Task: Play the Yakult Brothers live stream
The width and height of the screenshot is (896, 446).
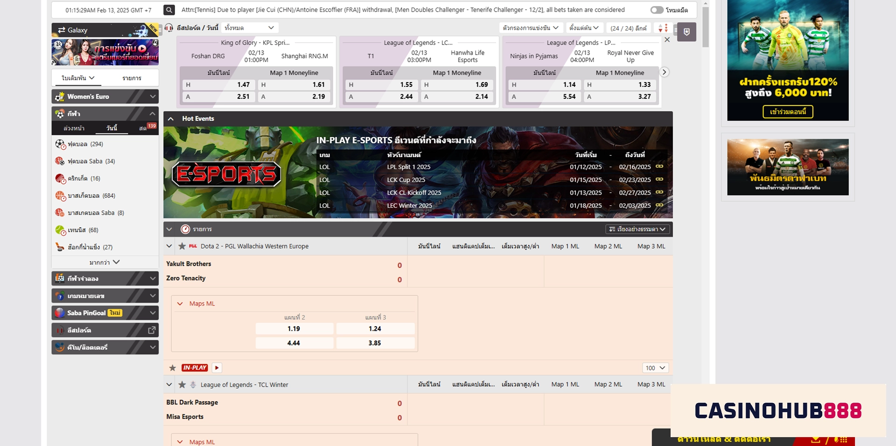Action: [217, 368]
